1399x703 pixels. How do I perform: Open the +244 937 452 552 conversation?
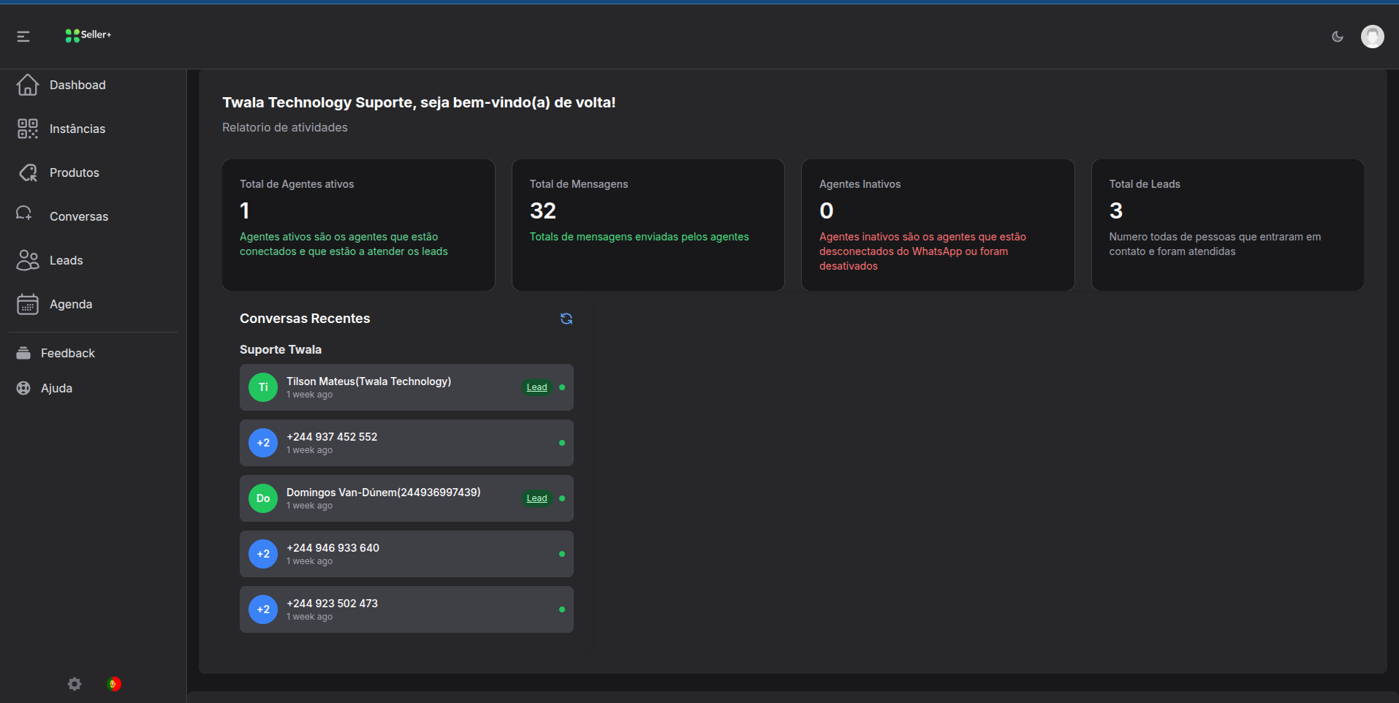406,443
